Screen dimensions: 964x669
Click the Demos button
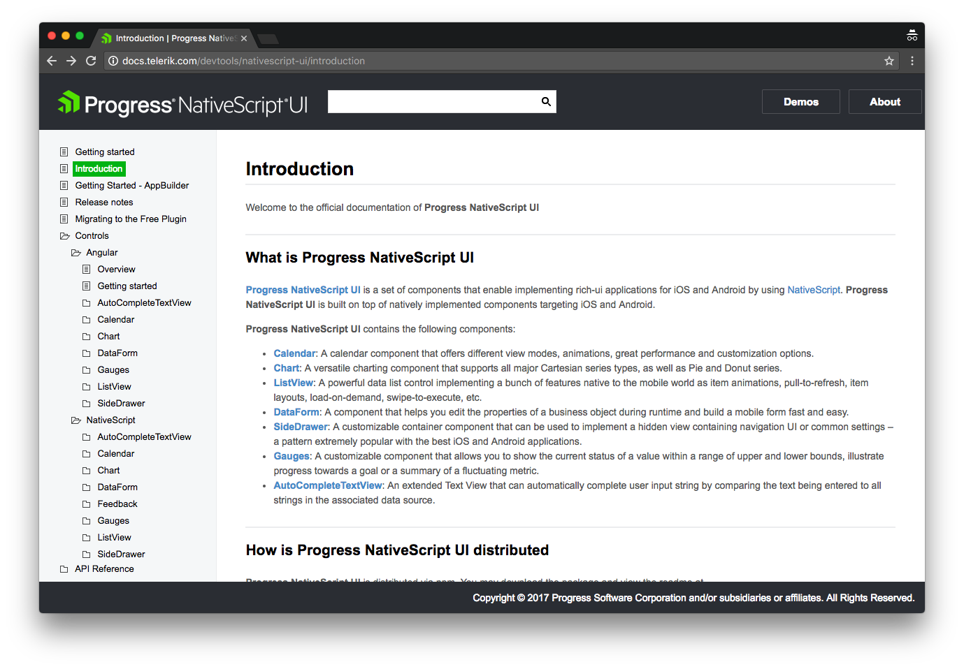800,101
